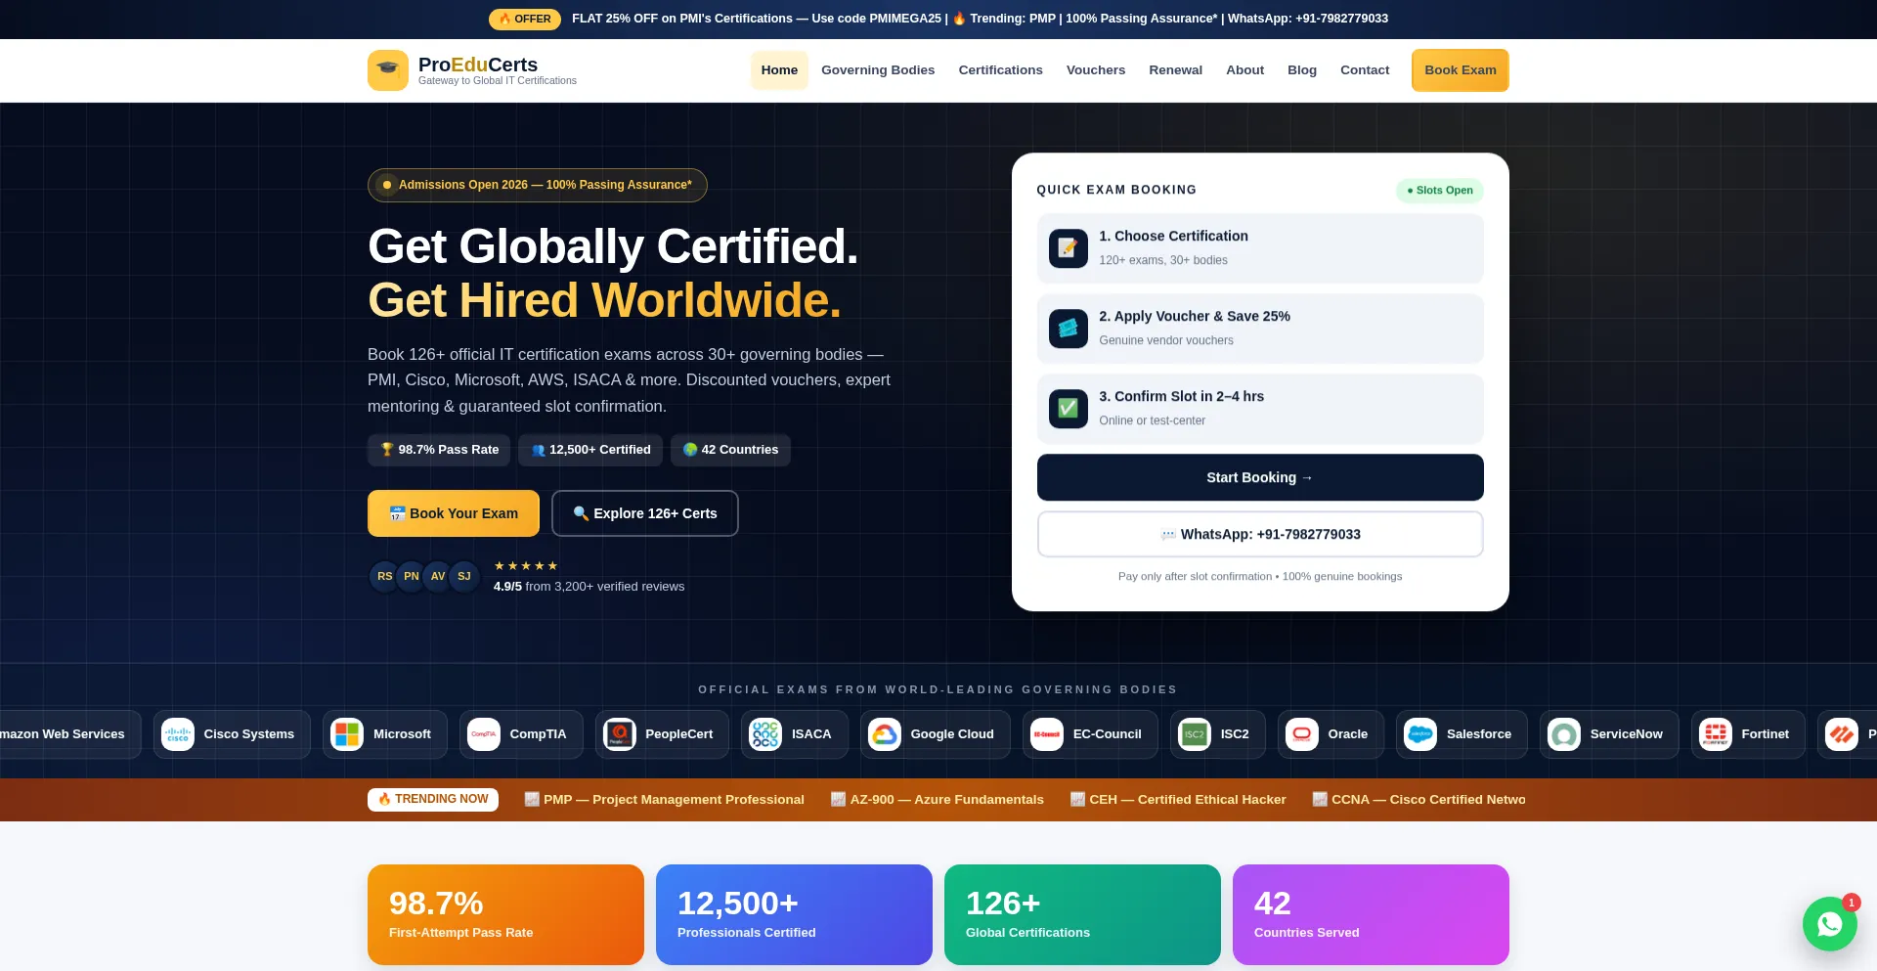Click the TRENDING NOW label
This screenshot has height=971, width=1877.
pyautogui.click(x=433, y=800)
